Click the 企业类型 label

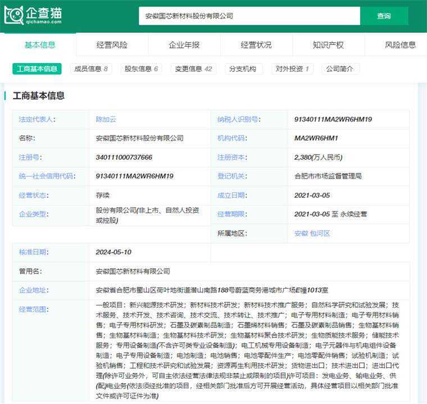34,214
